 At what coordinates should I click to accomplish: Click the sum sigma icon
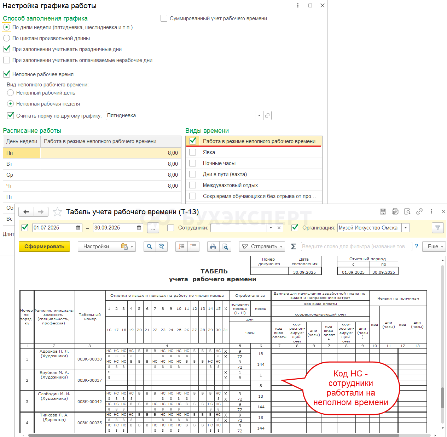[x=294, y=246]
